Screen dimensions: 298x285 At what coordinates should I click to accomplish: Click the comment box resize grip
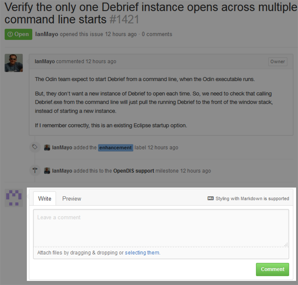pos(286,244)
